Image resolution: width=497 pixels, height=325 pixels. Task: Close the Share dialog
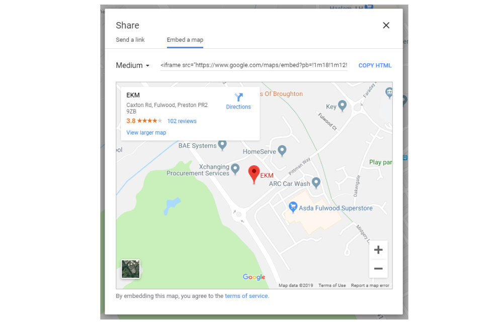pyautogui.click(x=386, y=25)
